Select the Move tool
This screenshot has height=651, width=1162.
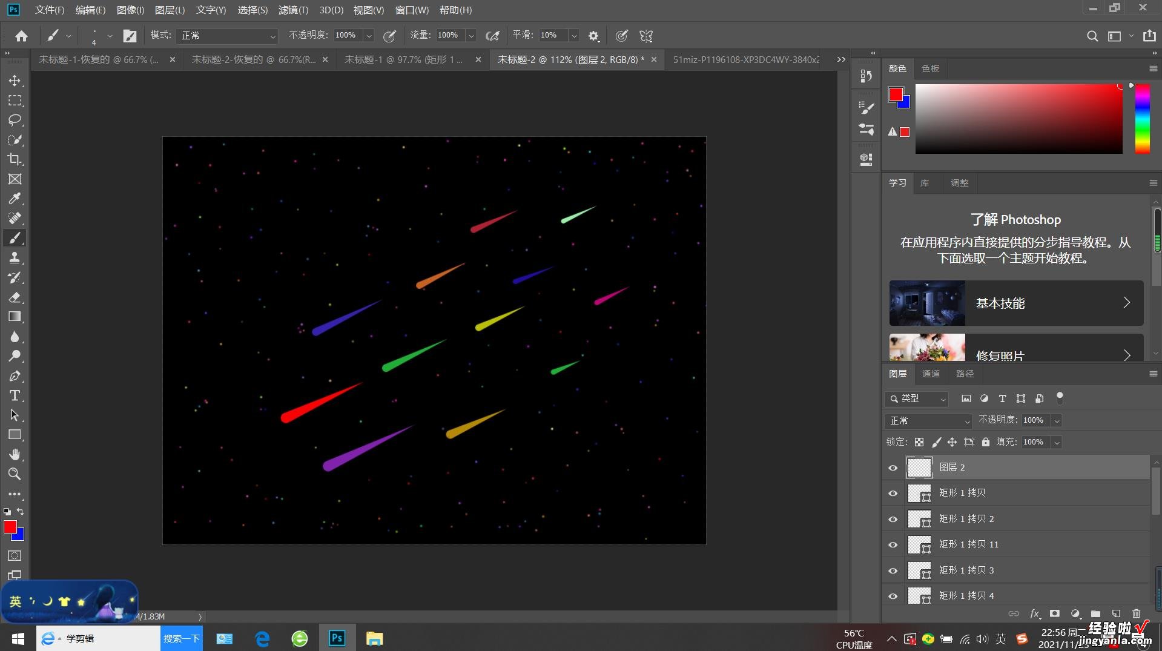tap(15, 81)
